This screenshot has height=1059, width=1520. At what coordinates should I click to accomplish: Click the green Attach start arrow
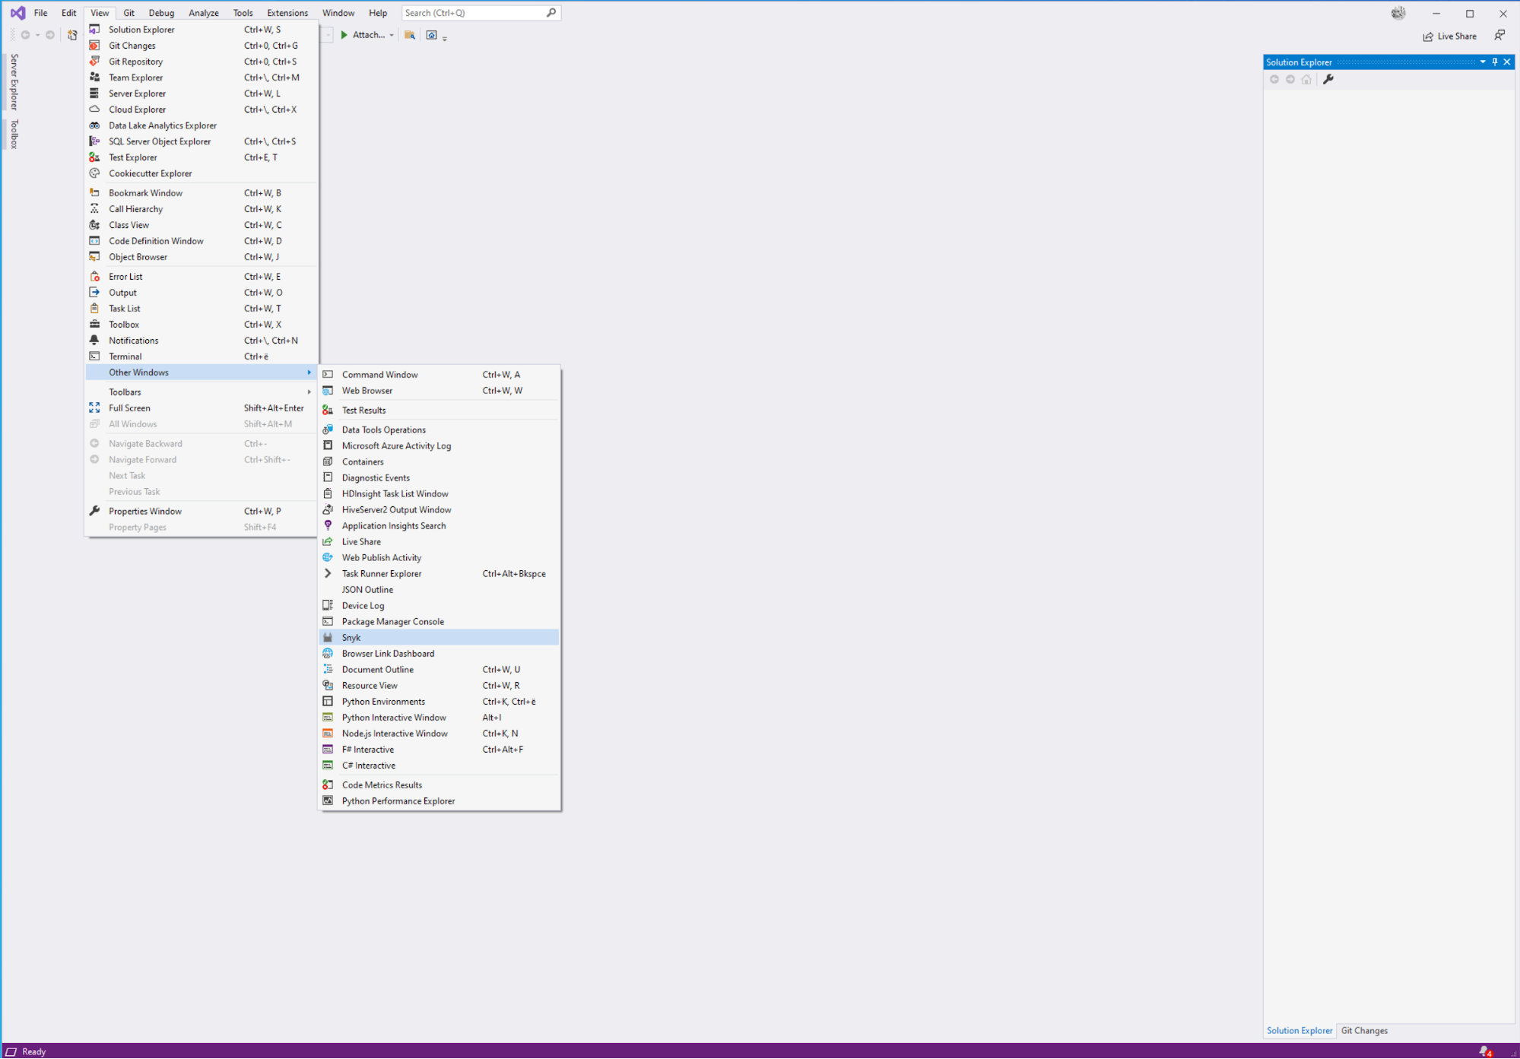(x=344, y=35)
